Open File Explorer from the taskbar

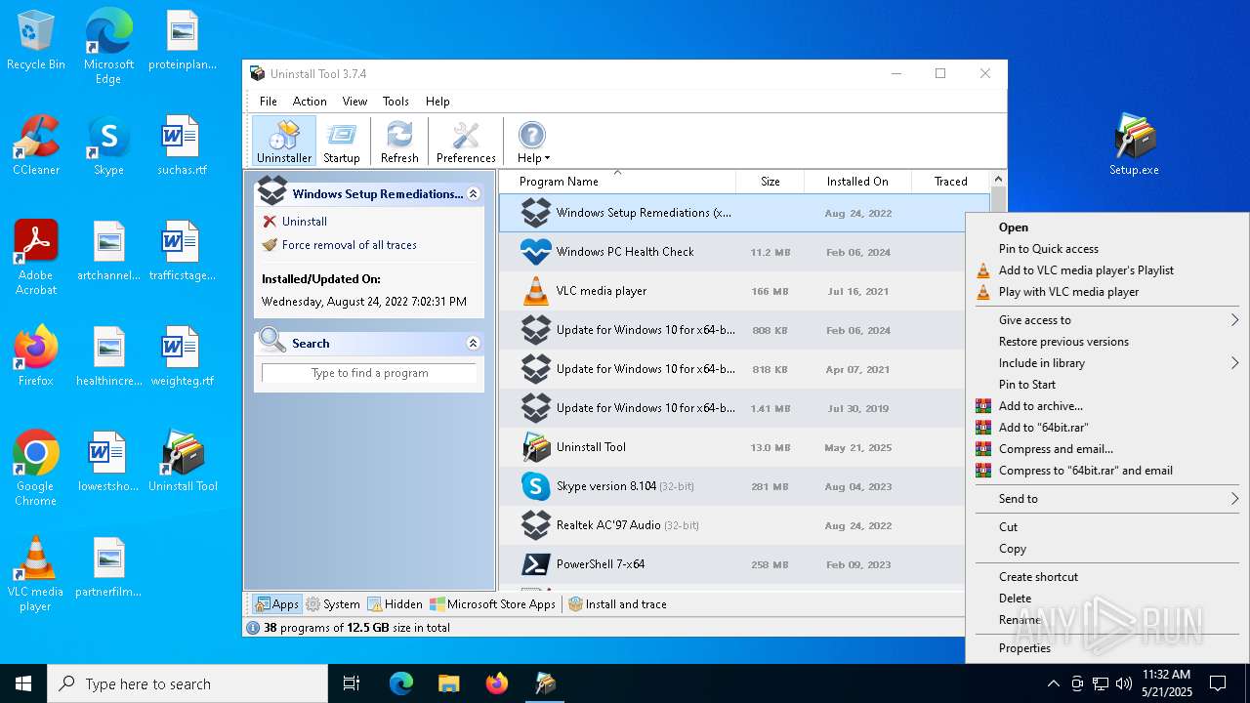click(x=448, y=683)
